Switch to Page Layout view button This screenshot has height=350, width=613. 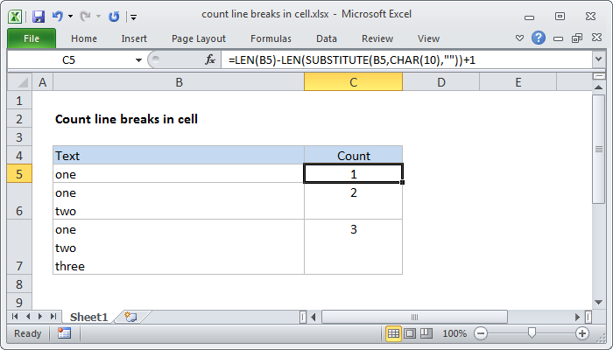(412, 333)
